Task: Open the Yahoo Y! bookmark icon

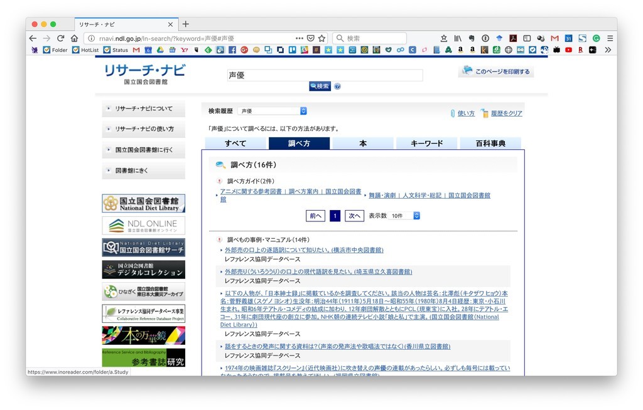Action: click(x=185, y=50)
